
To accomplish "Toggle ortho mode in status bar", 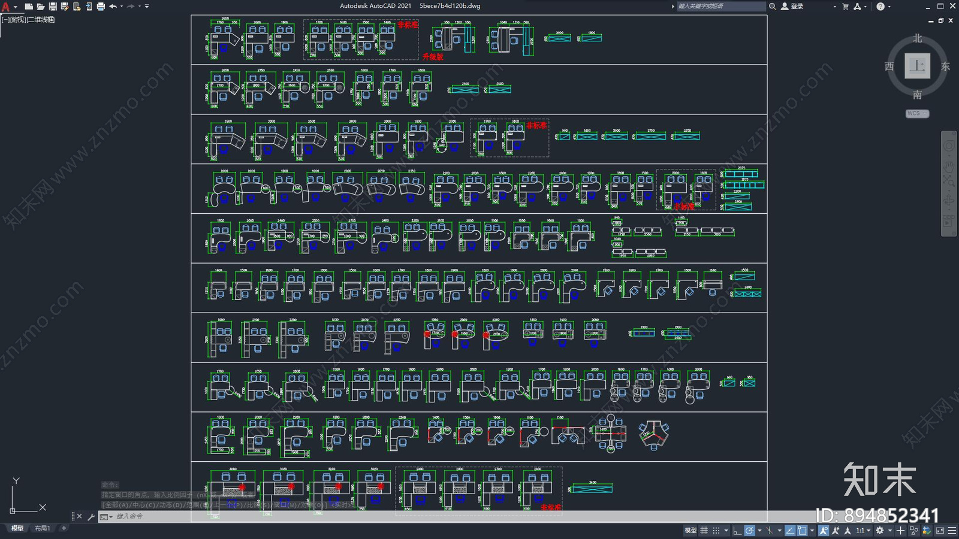I will (x=737, y=531).
